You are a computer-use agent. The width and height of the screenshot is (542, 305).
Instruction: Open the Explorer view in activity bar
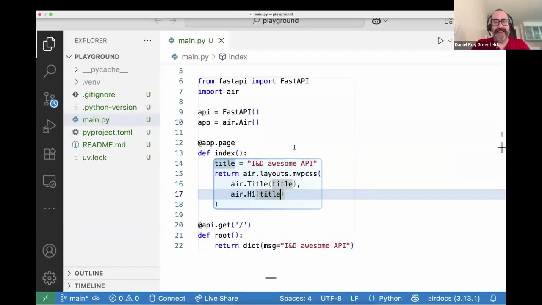(x=50, y=44)
